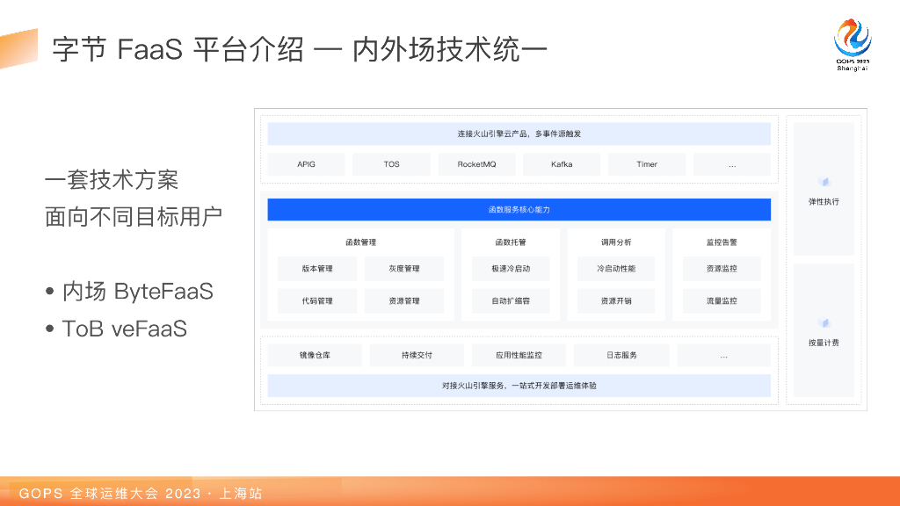This screenshot has height=506, width=900.
Task: Click the 连接火山引擎云产品 banner
Action: [x=519, y=134]
